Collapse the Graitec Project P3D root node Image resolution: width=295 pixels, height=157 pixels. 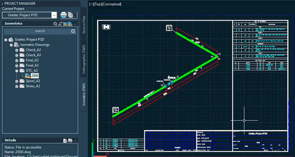[6, 39]
